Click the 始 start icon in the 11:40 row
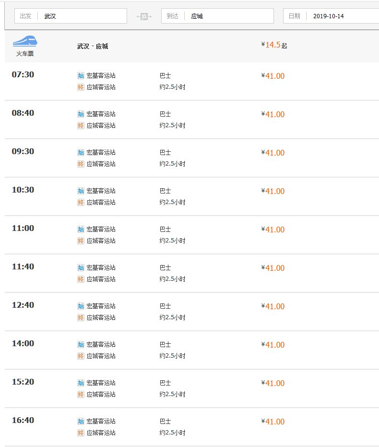Viewport: 379px width, 447px height. point(81,268)
